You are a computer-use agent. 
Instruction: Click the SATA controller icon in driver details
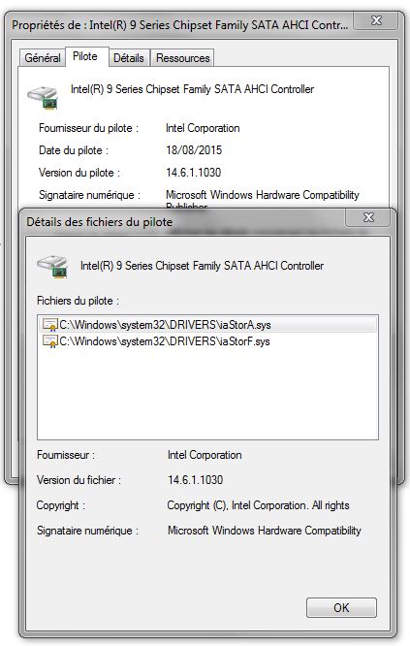pyautogui.click(x=52, y=267)
